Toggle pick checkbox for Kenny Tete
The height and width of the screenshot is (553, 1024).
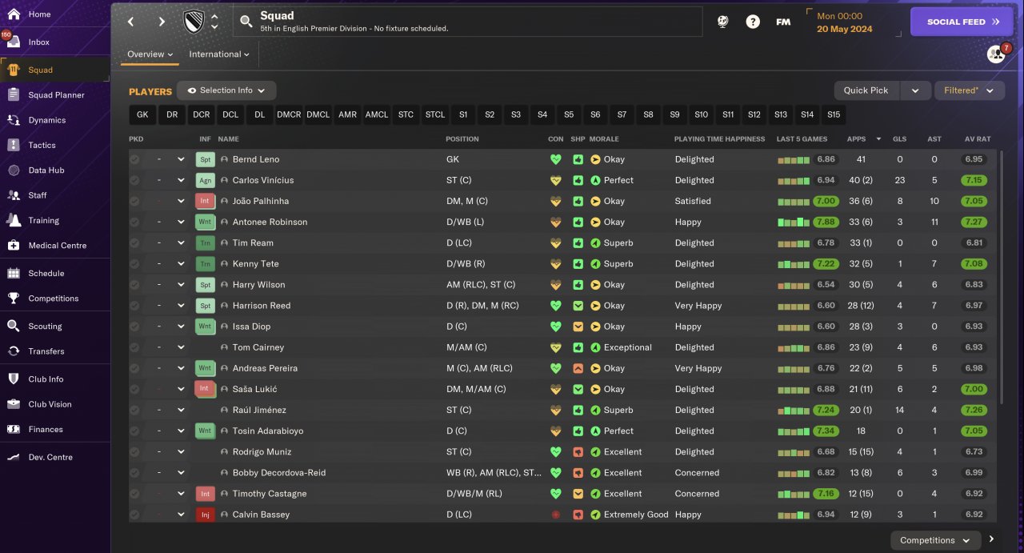[x=134, y=263]
